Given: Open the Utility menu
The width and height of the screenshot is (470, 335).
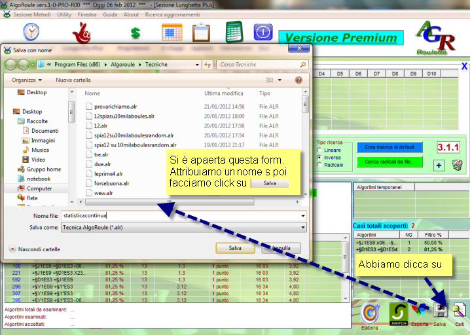Looking at the screenshot, I should point(64,14).
